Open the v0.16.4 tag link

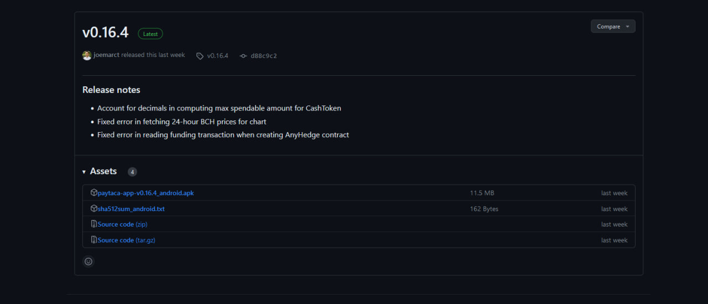tap(217, 56)
